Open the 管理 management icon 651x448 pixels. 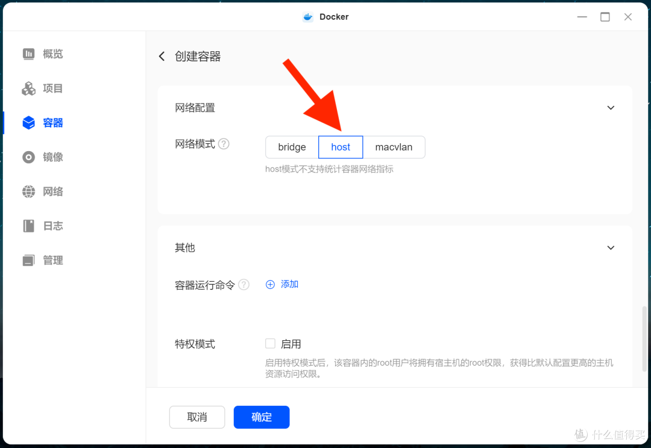[29, 261]
